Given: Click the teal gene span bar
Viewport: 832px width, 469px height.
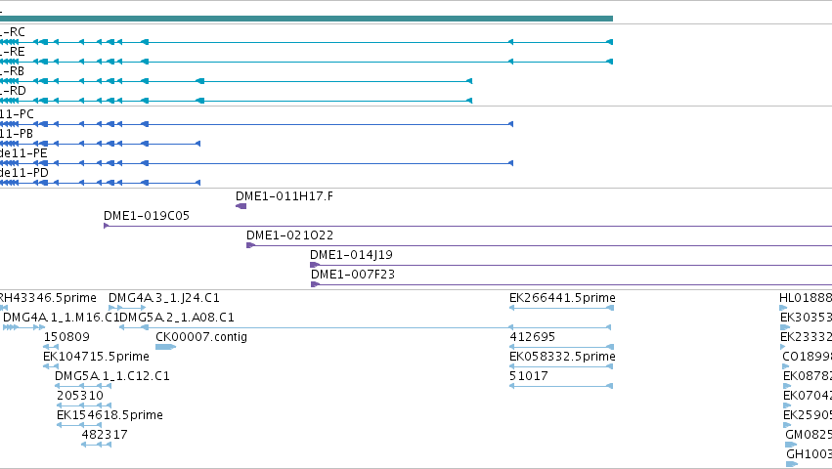Looking at the screenshot, I should [306, 19].
